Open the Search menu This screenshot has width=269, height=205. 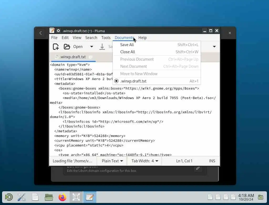(x=91, y=38)
